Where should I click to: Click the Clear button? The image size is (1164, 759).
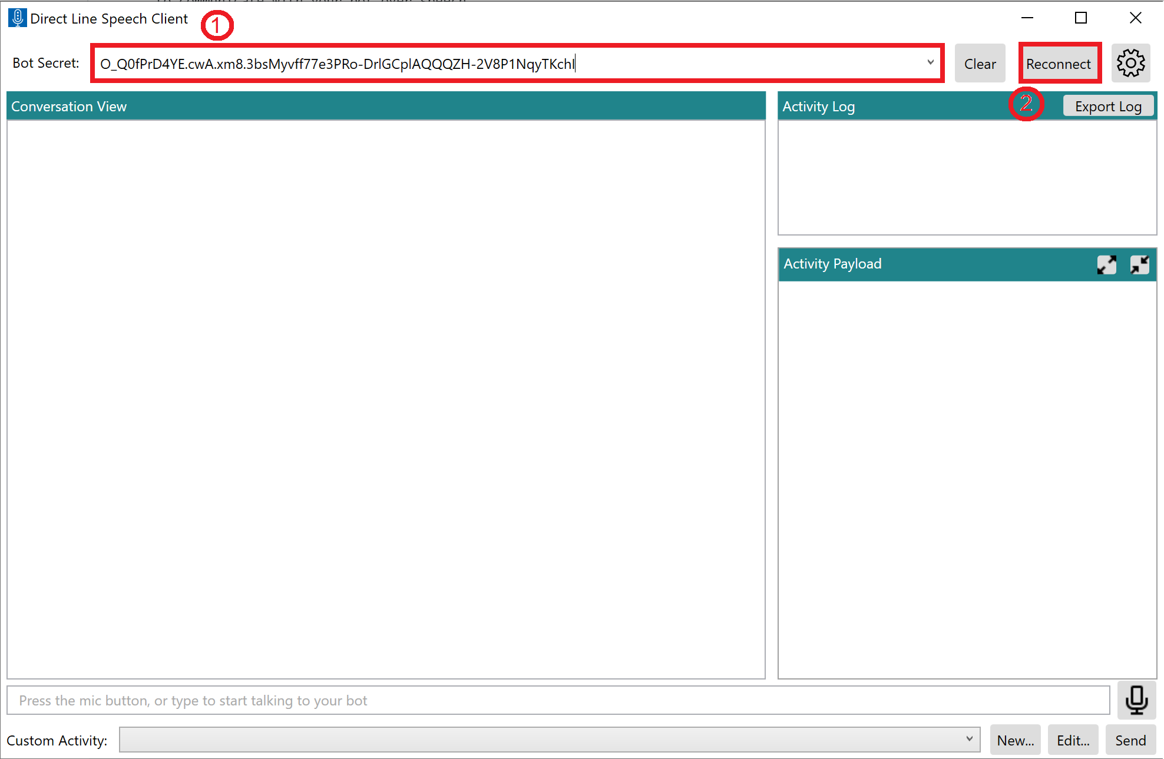[979, 63]
